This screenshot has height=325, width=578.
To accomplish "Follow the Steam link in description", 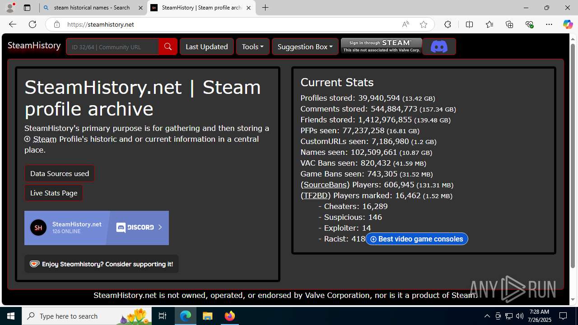I will (45, 139).
